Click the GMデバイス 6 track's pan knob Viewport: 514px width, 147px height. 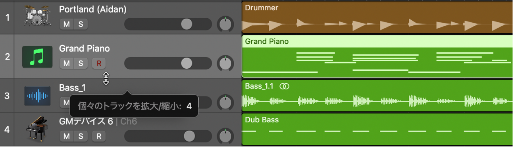click(225, 136)
